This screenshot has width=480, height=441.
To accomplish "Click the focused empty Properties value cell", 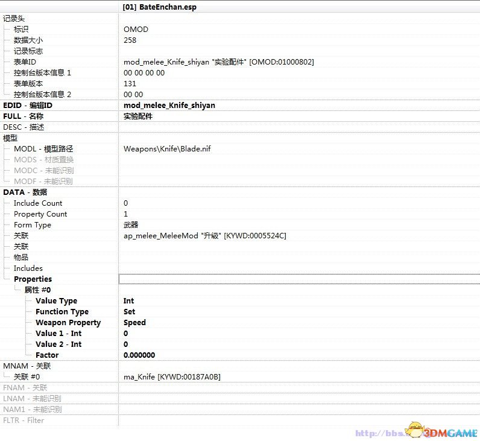I will coord(299,279).
